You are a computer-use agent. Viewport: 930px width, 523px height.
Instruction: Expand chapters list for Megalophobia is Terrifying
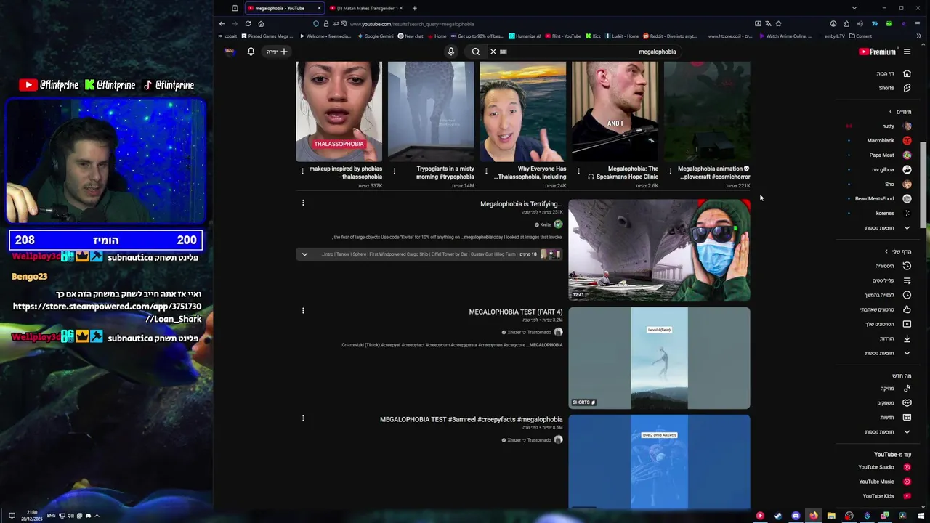click(x=304, y=254)
